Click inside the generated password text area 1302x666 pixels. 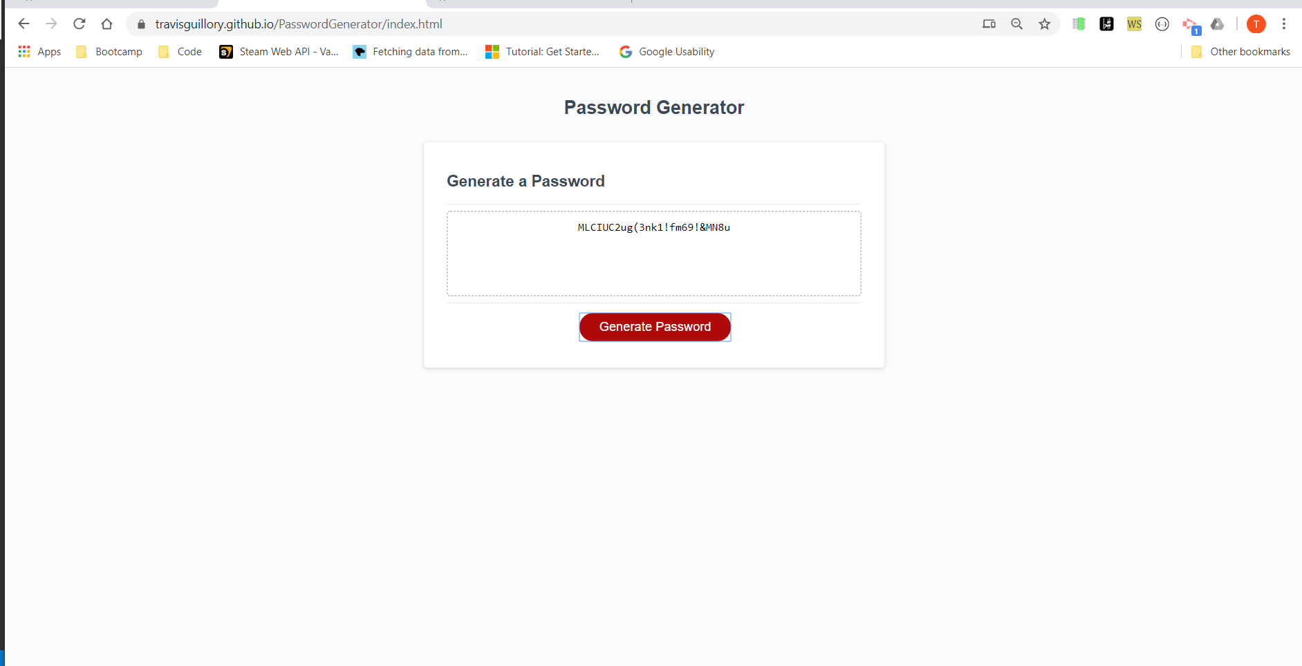pos(654,254)
